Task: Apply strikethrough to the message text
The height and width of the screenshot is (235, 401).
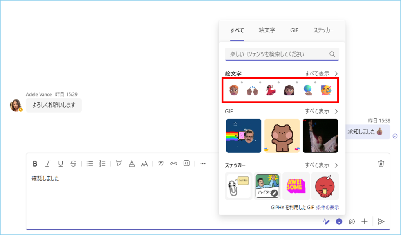Action: click(x=73, y=164)
